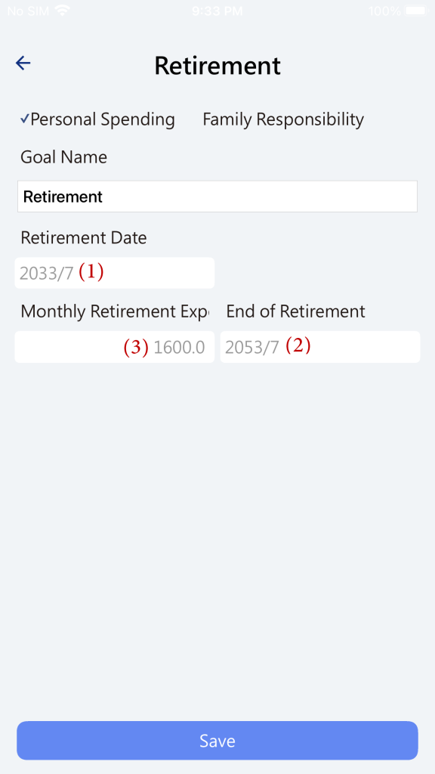435x774 pixels.
Task: Tap the No SIM carrier text
Action: 28,11
